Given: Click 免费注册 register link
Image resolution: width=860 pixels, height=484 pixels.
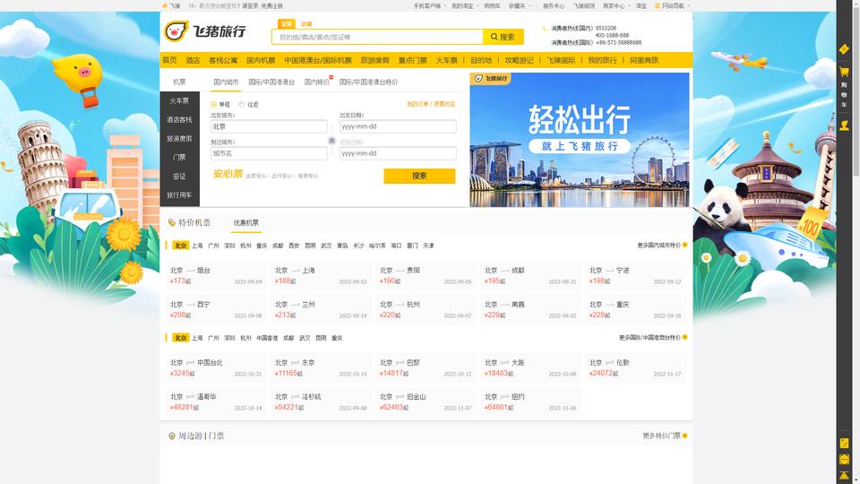Looking at the screenshot, I should tap(271, 5).
